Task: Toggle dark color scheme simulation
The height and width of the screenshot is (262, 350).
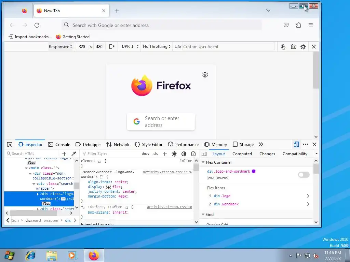Action: [184, 154]
